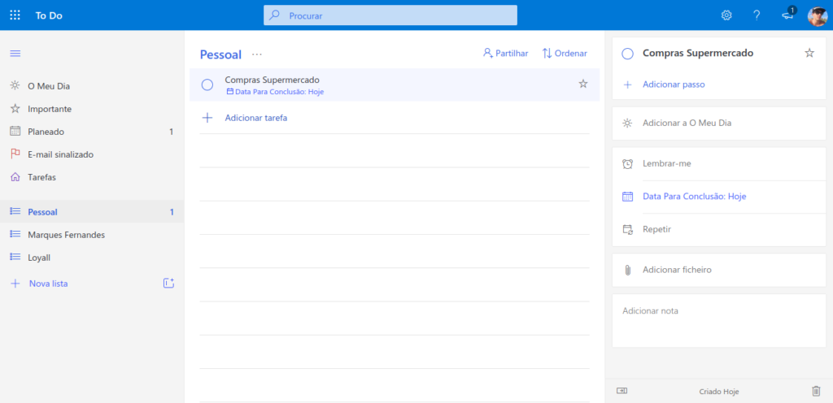The width and height of the screenshot is (833, 403).
Task: Click Adicionar ficheiro to attach a file
Action: 719,270
